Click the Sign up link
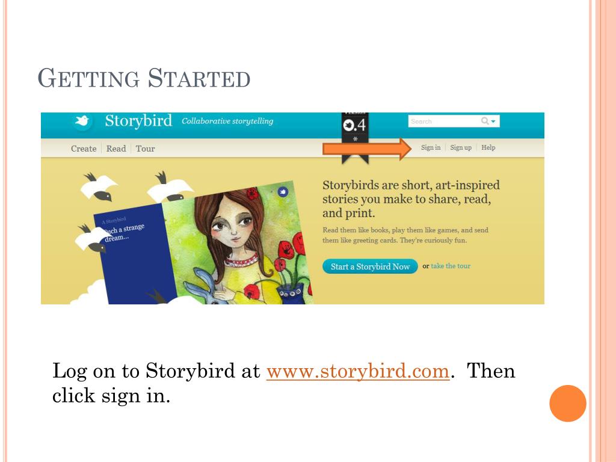 pyautogui.click(x=461, y=147)
